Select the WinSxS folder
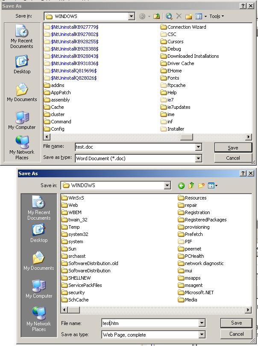258x346 pixels. pos(73,198)
